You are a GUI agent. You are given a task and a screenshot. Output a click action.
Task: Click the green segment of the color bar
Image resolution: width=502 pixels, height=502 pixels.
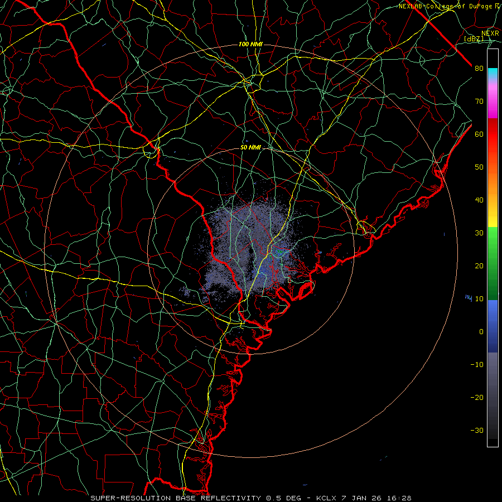(493, 263)
